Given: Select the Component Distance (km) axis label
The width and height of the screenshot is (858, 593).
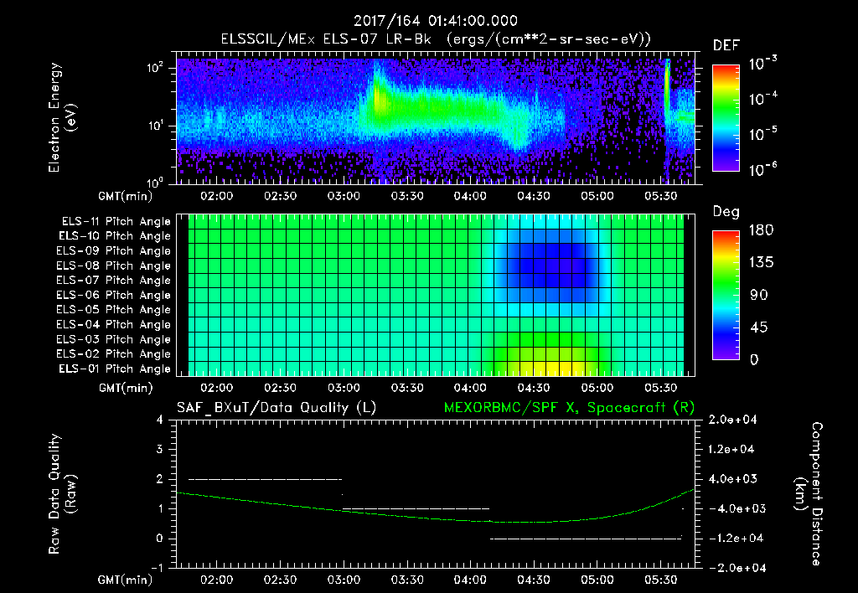Looking at the screenshot, I should (809, 493).
